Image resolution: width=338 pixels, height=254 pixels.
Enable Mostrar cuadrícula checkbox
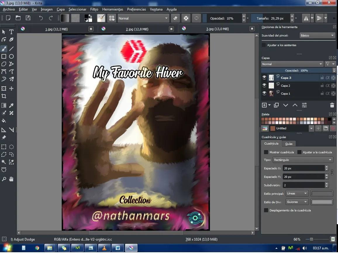(266, 152)
